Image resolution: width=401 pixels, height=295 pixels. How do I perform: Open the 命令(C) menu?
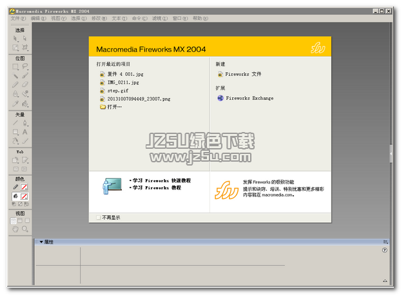140,19
